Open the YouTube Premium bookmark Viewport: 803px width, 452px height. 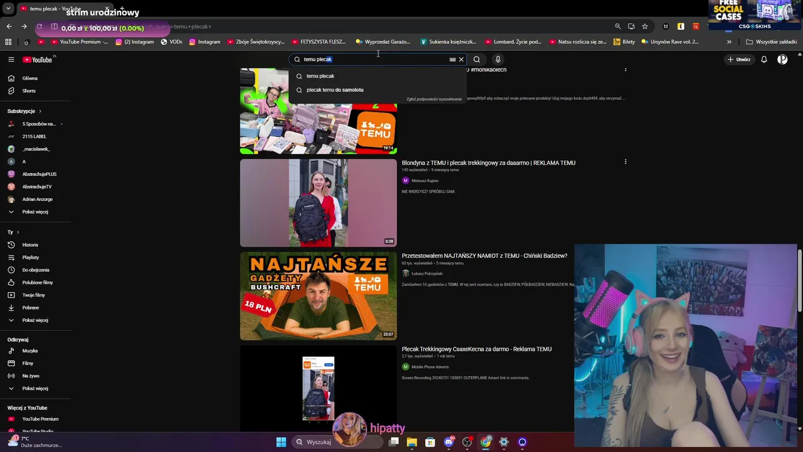click(x=79, y=42)
